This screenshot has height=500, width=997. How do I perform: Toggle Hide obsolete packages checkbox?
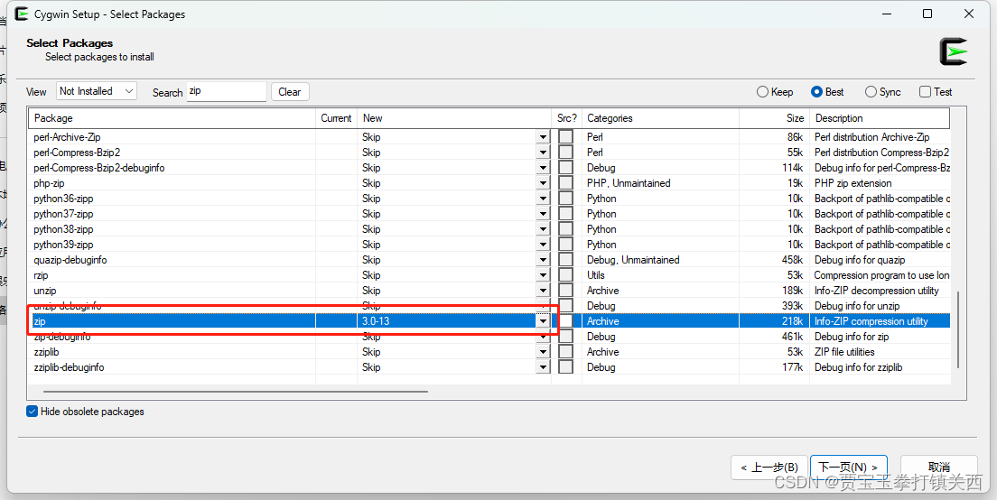33,411
